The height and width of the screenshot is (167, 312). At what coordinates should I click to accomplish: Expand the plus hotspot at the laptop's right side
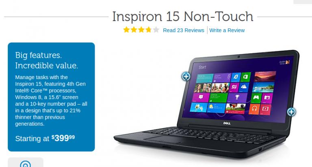tap(291, 112)
